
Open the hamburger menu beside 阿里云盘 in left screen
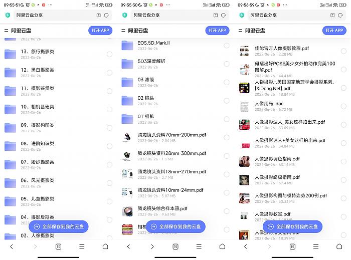click(6, 31)
